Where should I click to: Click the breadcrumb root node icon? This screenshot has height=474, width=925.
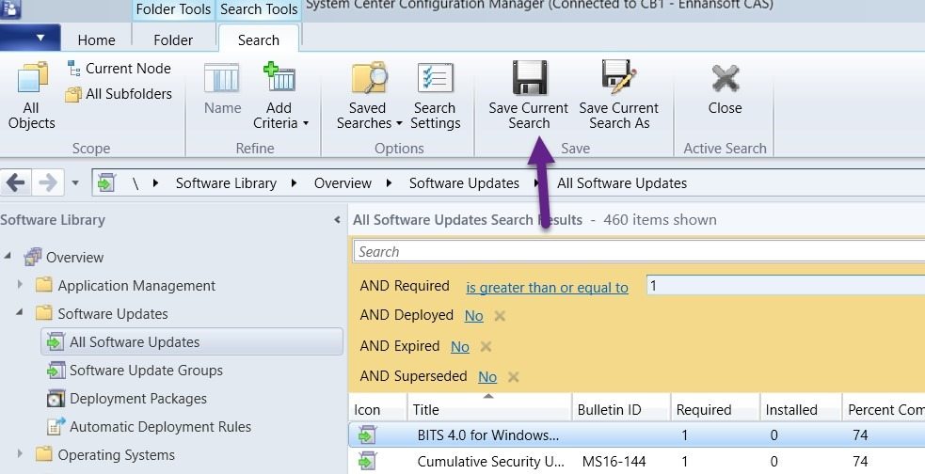(x=106, y=182)
